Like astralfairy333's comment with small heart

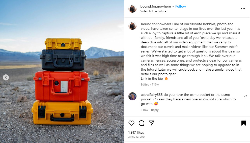coord(245,96)
